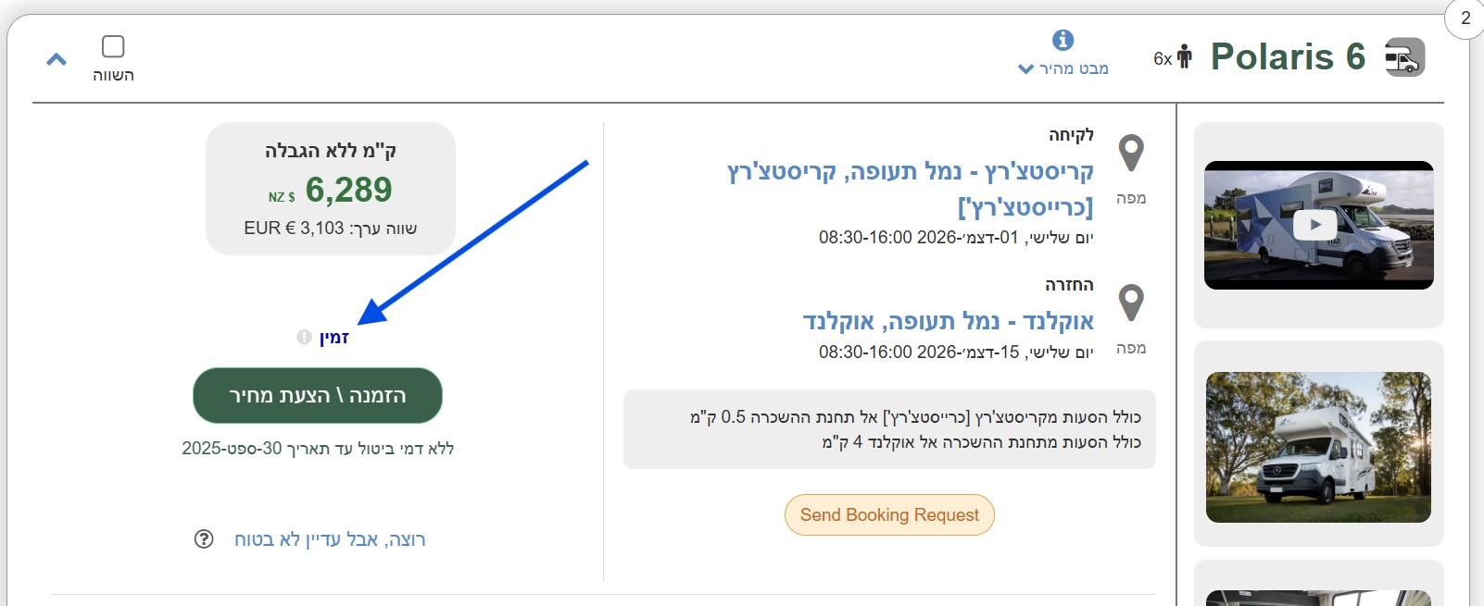Screen dimensions: 1484x606
Task: Click the return location map pin
Action: point(1131,303)
